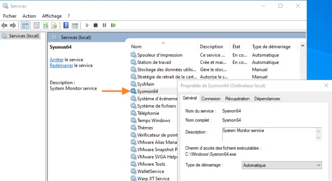This screenshot has width=332, height=181.
Task: Sort by the État column header
Action: 236,46
